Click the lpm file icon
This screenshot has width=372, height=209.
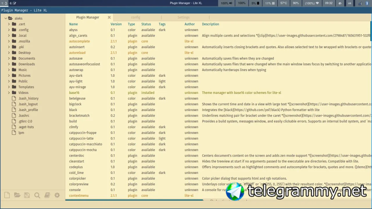(14, 133)
